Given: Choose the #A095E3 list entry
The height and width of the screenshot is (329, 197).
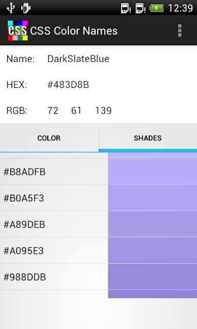Looking at the screenshot, I should point(98,250).
